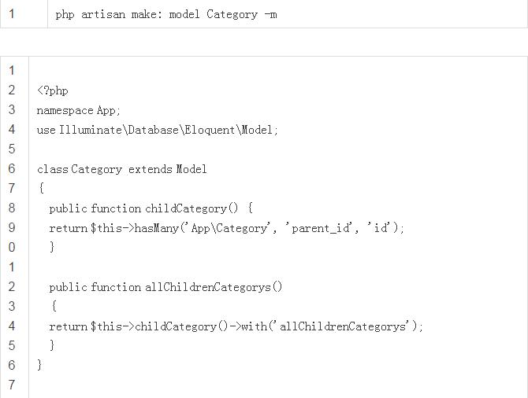The image size is (528, 398).
Task: Click the line number beside the artisan command
Action: tap(12, 14)
